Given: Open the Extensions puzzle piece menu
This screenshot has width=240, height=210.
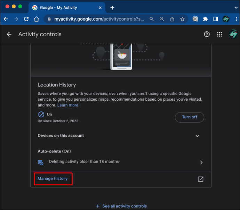Looking at the screenshot, I should [x=205, y=19].
